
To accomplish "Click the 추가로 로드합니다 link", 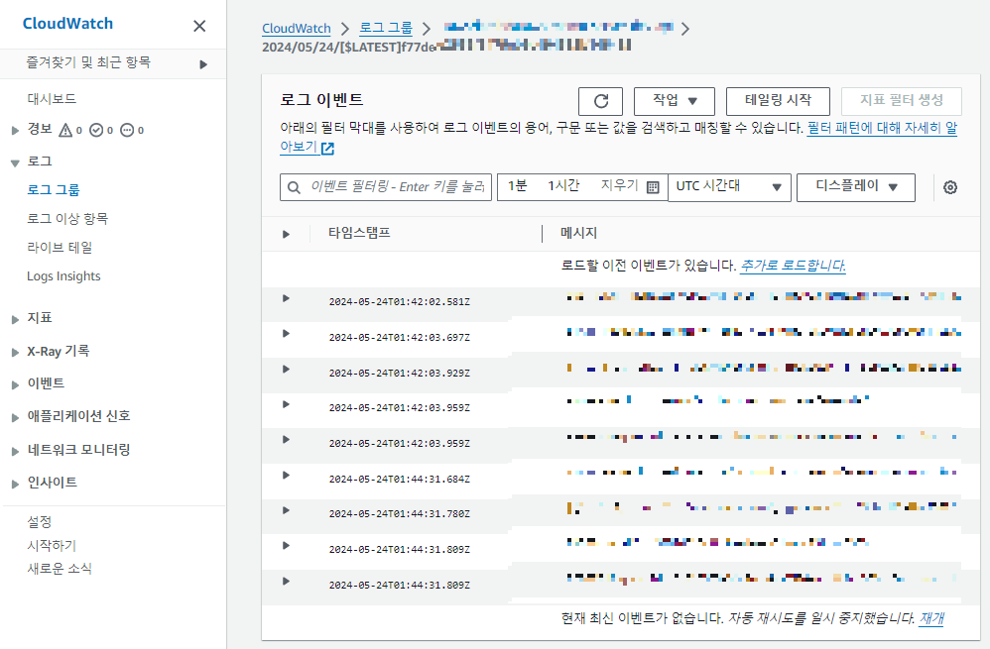I will 793,266.
